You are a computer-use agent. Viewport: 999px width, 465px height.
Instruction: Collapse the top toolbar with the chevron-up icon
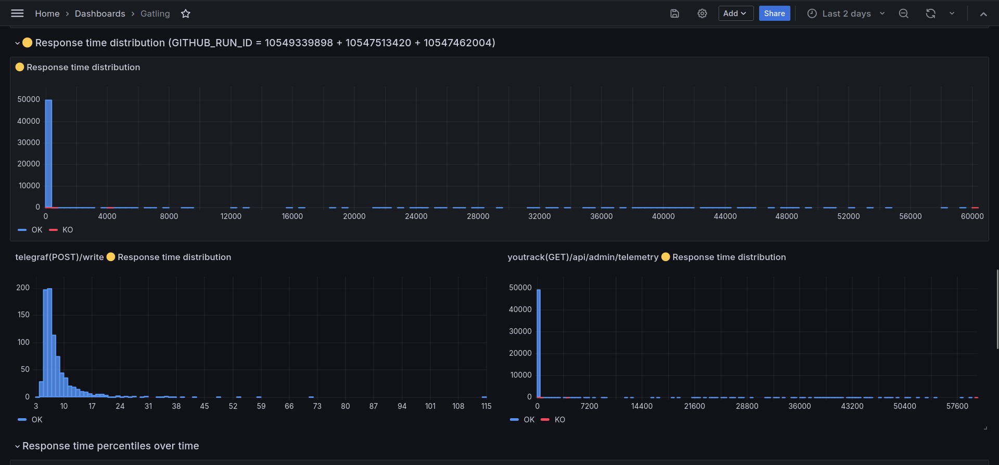983,14
